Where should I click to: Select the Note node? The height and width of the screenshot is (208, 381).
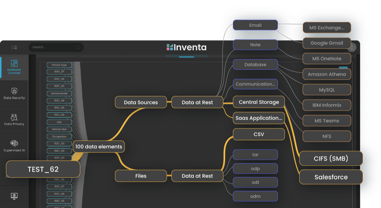tap(255, 45)
